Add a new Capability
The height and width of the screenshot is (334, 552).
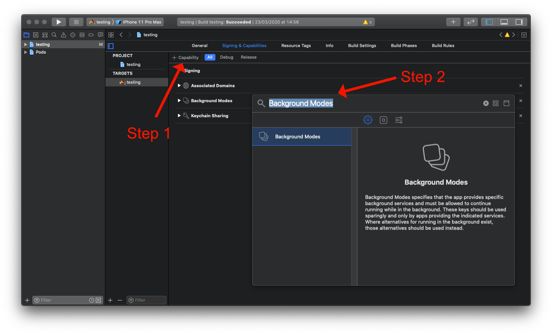[185, 57]
